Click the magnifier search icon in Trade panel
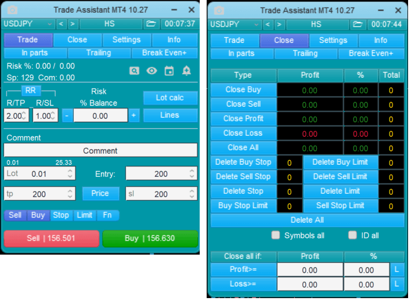 (134, 71)
